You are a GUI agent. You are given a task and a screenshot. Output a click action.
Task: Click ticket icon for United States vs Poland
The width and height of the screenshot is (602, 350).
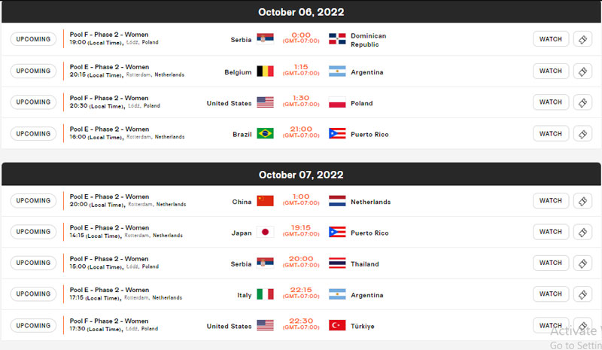point(582,102)
